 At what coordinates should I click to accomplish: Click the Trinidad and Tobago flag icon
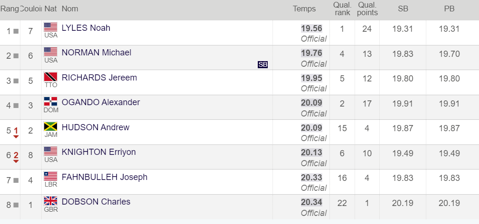coord(50,77)
